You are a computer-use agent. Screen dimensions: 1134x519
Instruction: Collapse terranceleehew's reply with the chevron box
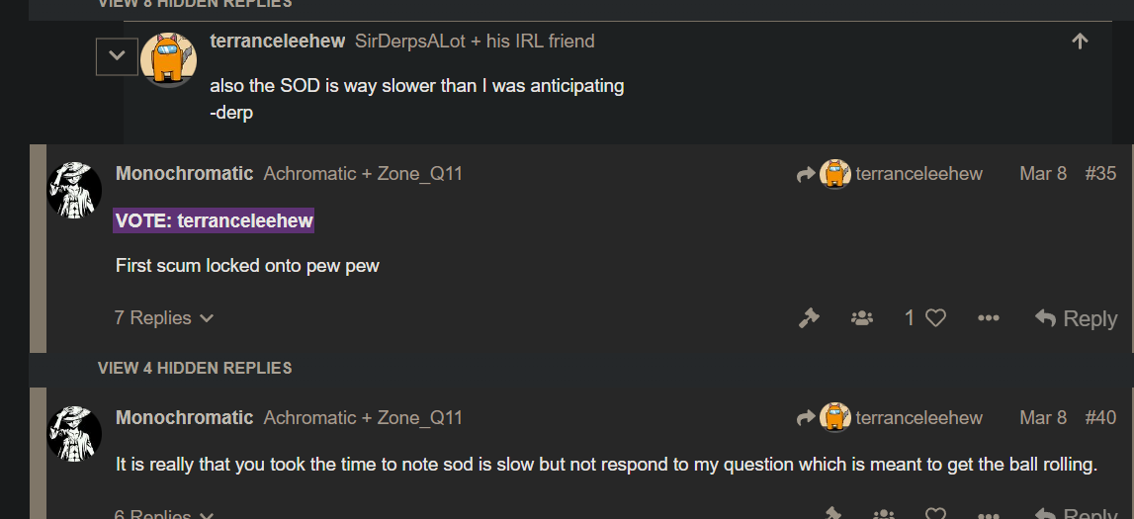point(117,56)
